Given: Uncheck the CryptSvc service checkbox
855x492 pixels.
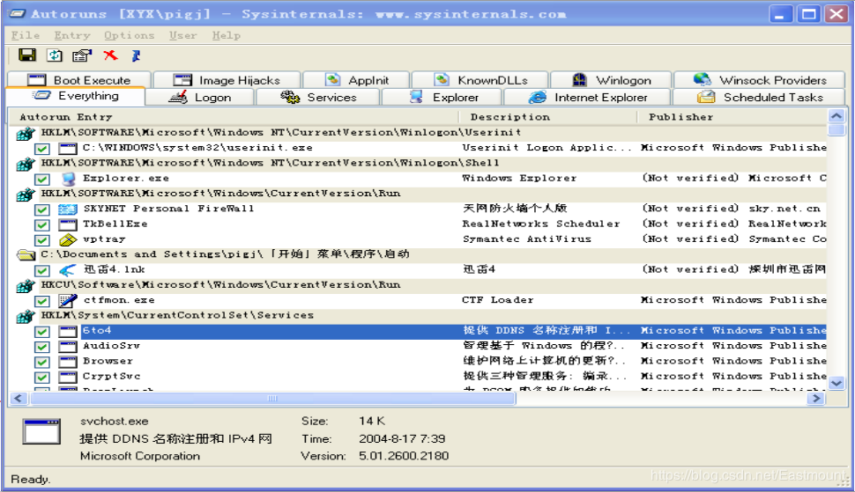Looking at the screenshot, I should [42, 378].
